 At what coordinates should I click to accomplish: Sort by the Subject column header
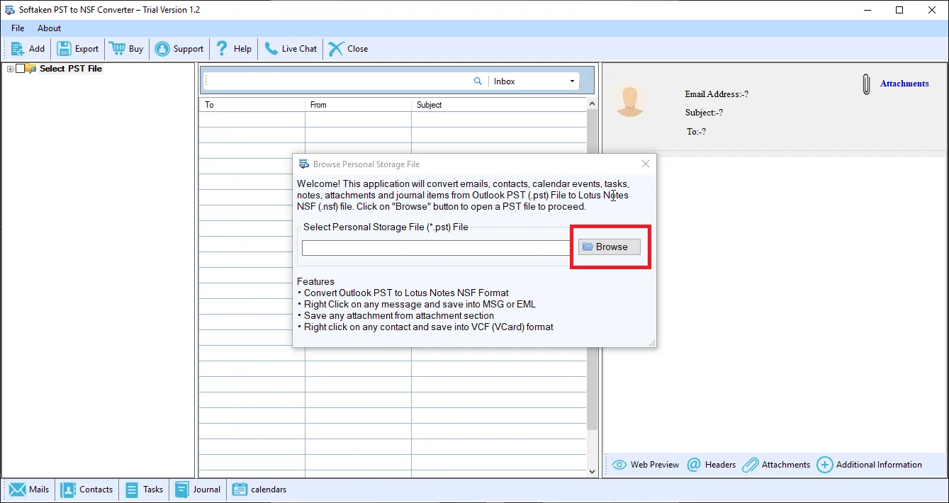[x=499, y=105]
